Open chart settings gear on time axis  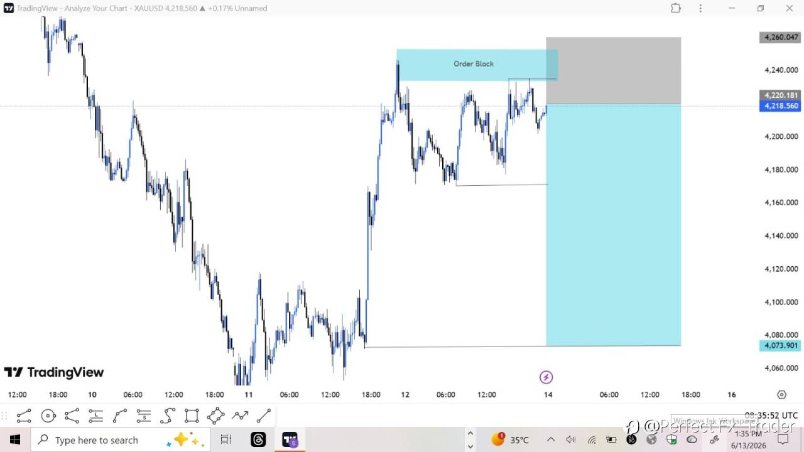(781, 395)
